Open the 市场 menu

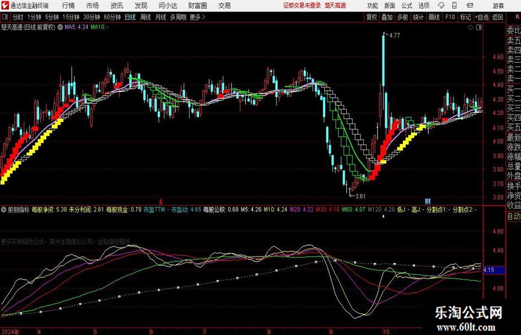click(x=93, y=6)
